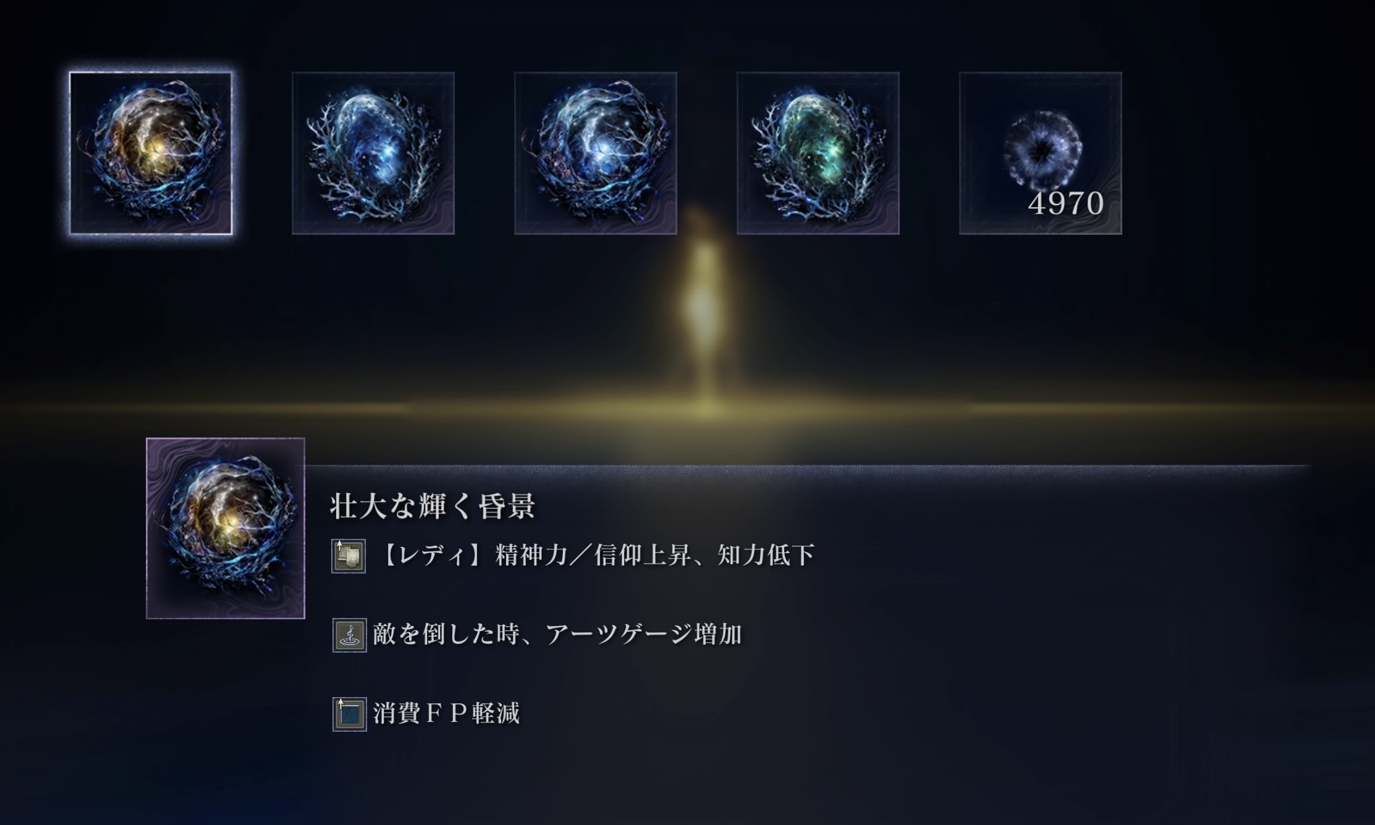Click the stat change icon beside 【レディ】
The height and width of the screenshot is (825, 1375).
349,556
